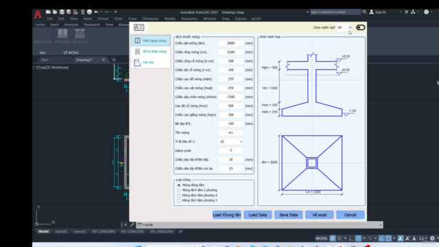Click the Autodesk App Store cart icon
This screenshot has width=439, height=247.
click(406, 12)
